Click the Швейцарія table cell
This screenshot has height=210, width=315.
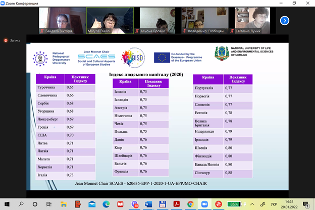125,156
